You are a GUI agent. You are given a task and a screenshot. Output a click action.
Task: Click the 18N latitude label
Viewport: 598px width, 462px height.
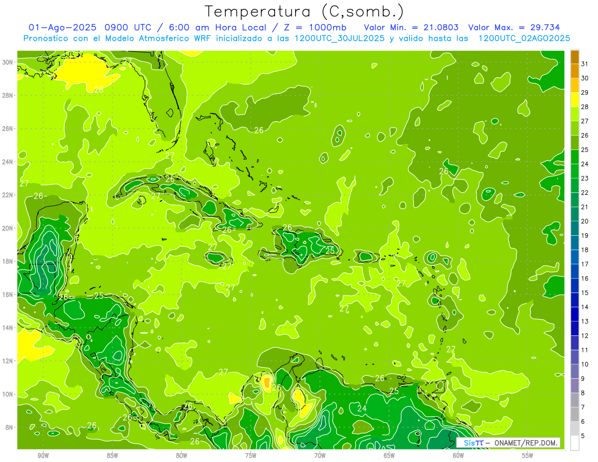8,261
